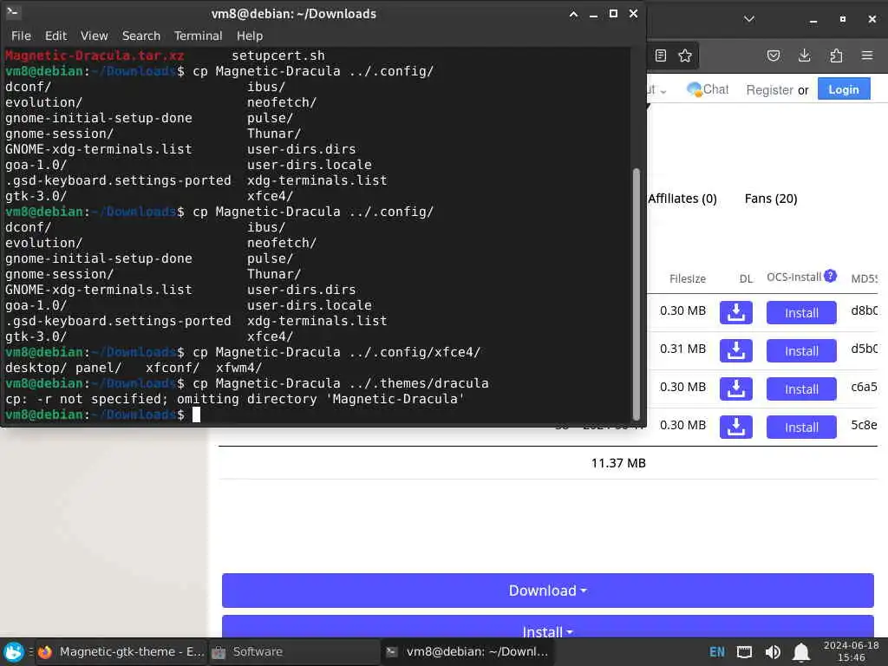The width and height of the screenshot is (888, 666).
Task: Download the 0.31 MB file
Action: tap(735, 350)
